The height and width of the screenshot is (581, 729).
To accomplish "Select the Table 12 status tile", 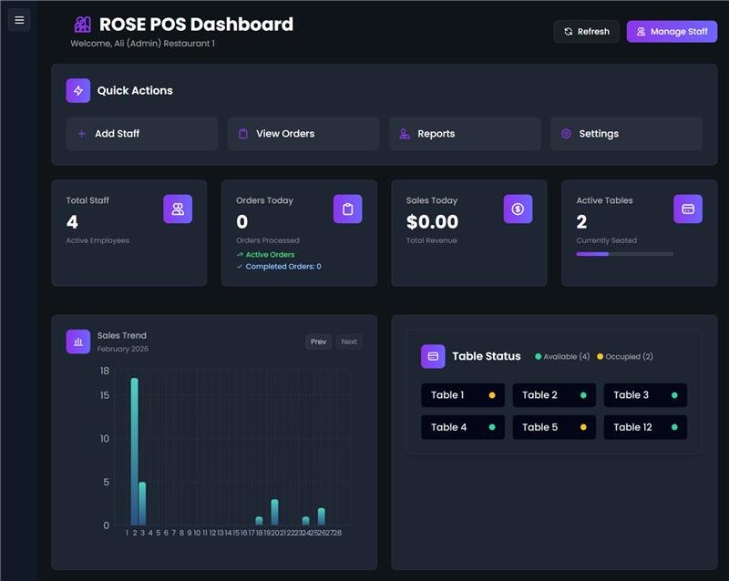I will click(645, 427).
